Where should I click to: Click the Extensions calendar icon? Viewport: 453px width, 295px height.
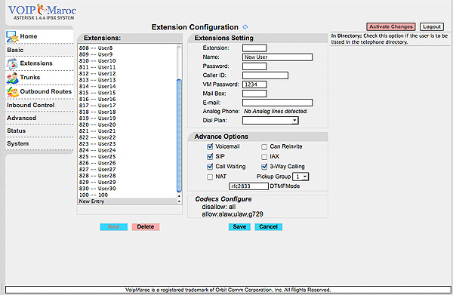(x=12, y=64)
